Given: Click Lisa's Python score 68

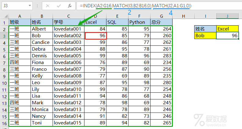Looking at the screenshot, I should [140, 96].
